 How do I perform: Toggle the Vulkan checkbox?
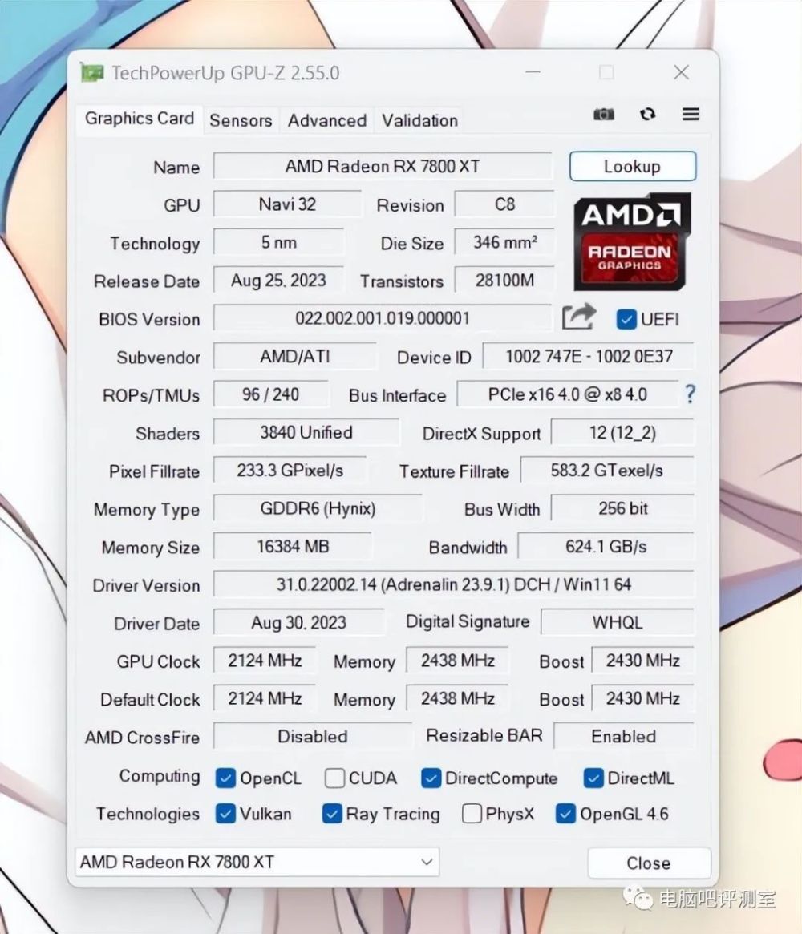tap(225, 814)
